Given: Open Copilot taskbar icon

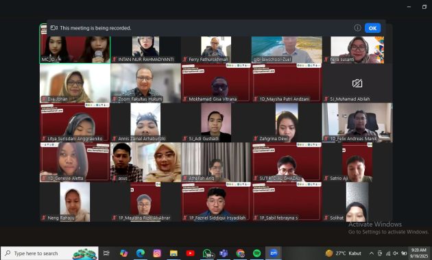Looking at the screenshot, I should pos(123,253).
